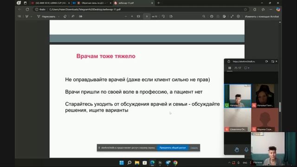297x167 pixels.
Task: Zoom out of the PDF with minus
Action: [x=126, y=17]
